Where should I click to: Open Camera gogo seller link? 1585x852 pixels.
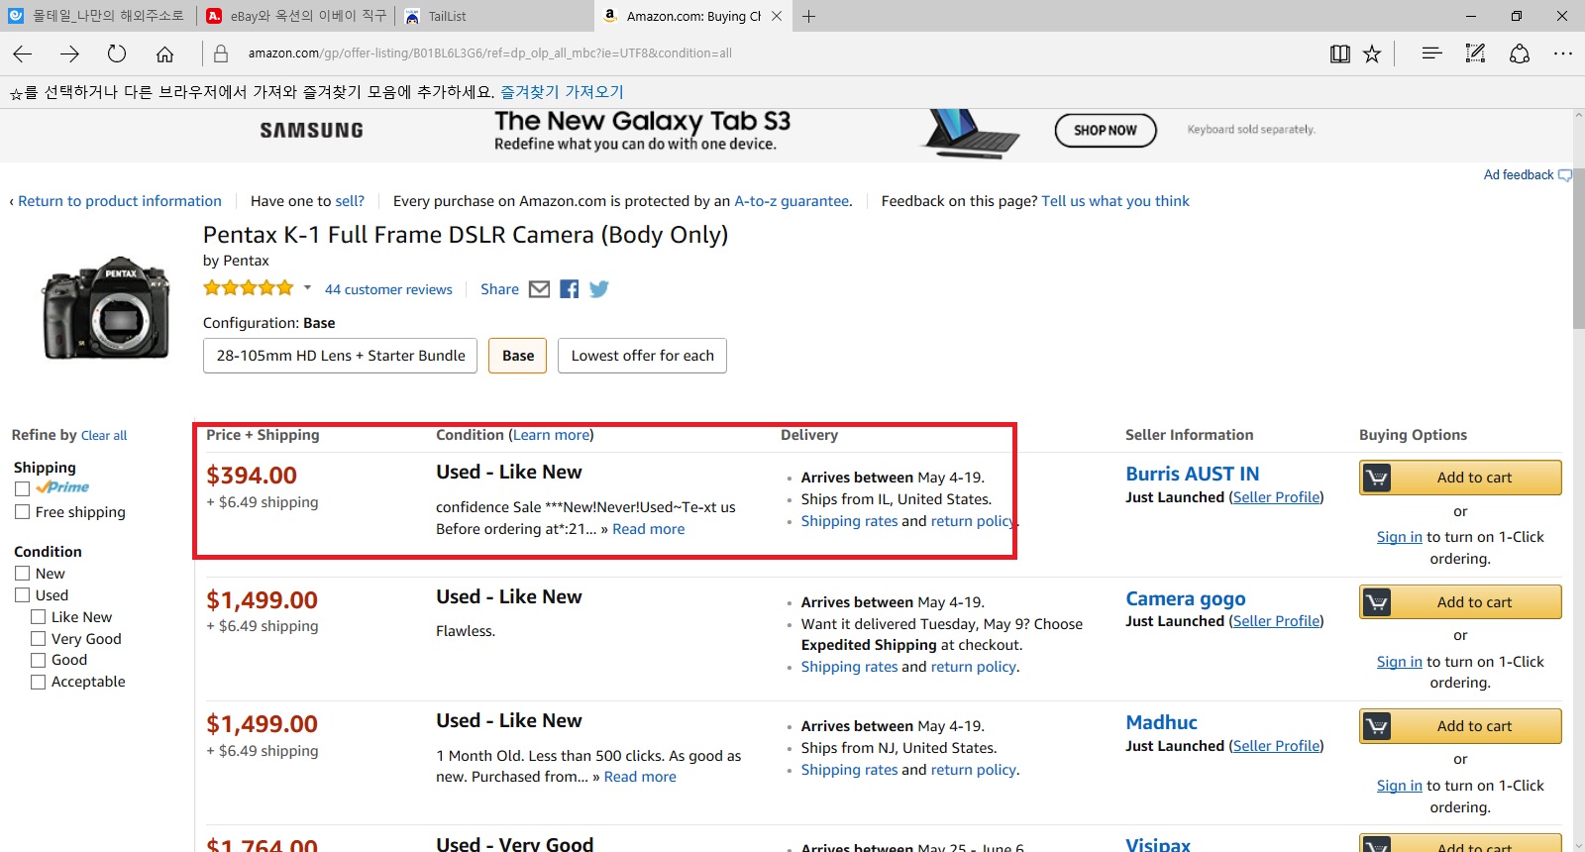pos(1186,599)
